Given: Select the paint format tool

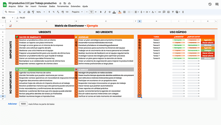Looking at the screenshot, I should 33,12.
